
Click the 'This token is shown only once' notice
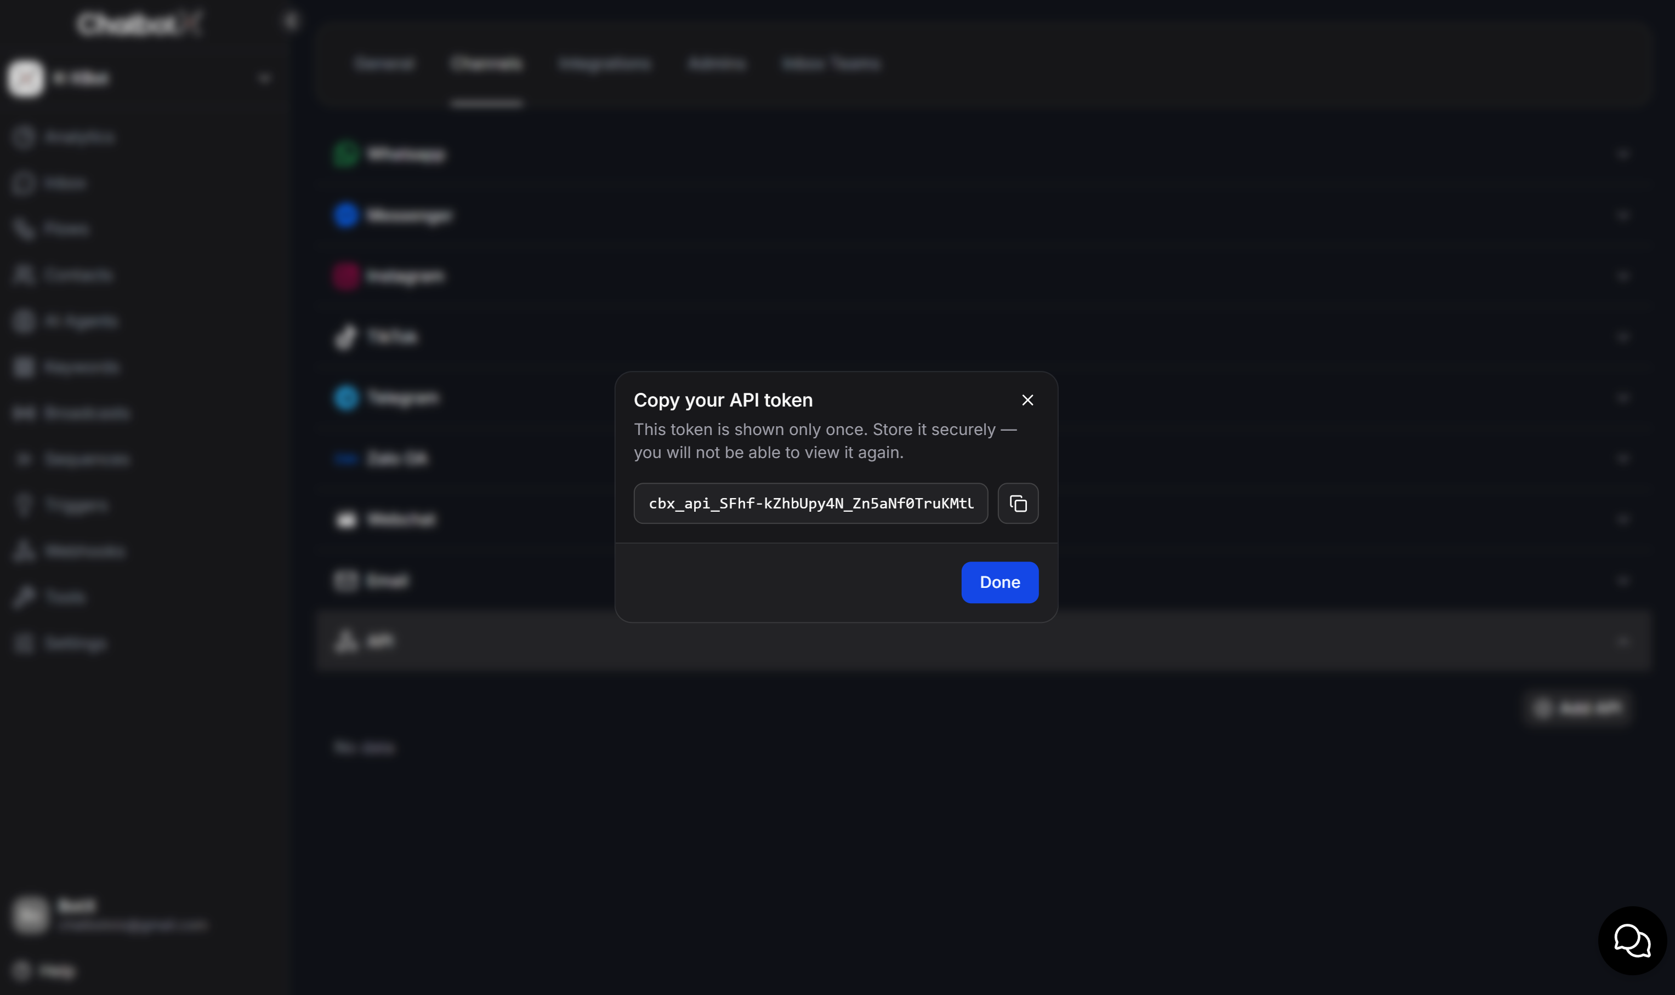[x=825, y=441]
